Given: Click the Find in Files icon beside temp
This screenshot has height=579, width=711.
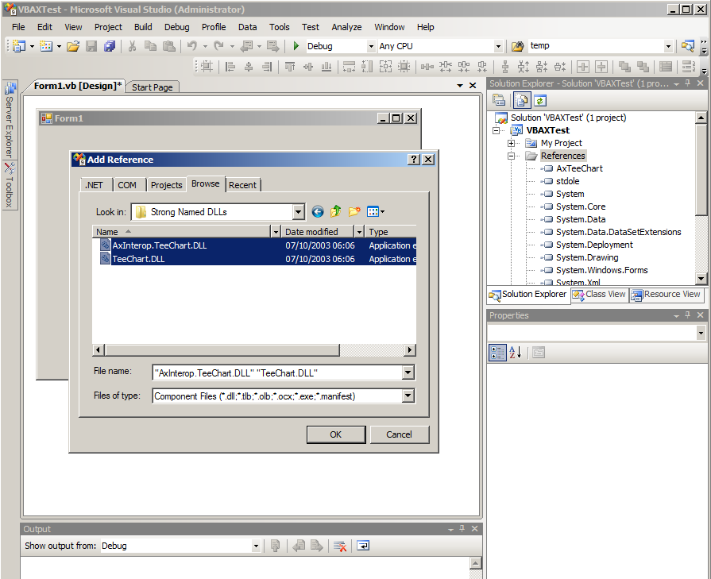Looking at the screenshot, I should click(517, 46).
